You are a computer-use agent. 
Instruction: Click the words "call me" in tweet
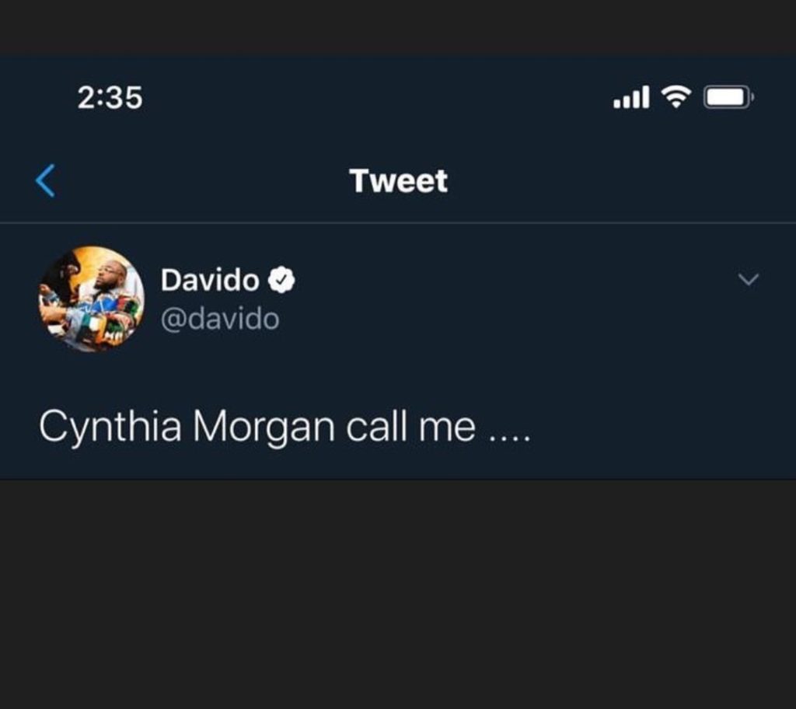410,427
